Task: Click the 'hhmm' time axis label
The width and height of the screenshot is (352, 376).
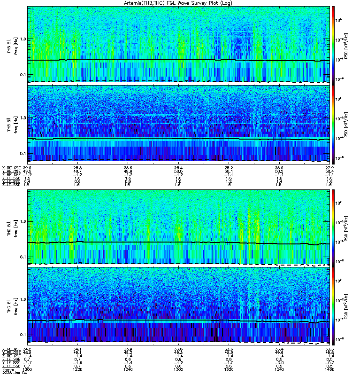Action: point(8,369)
